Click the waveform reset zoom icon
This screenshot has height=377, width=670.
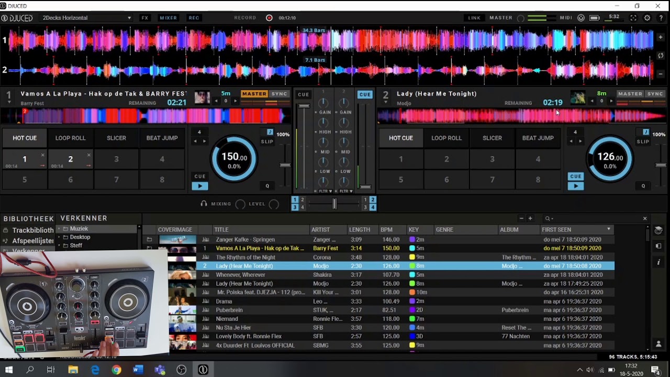pos(661,56)
